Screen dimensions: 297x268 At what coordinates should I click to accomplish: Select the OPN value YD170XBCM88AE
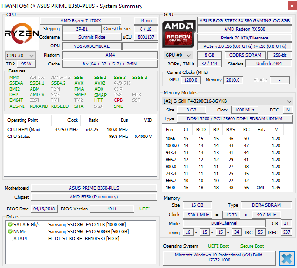[x=92, y=46]
